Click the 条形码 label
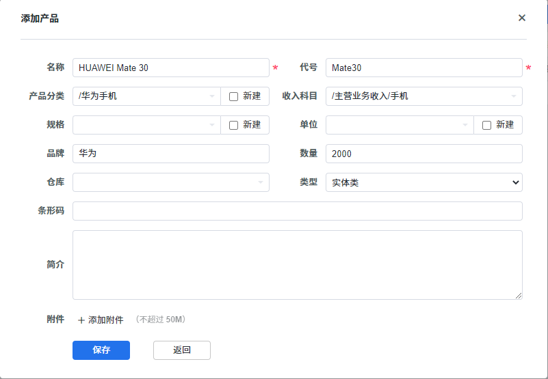The image size is (548, 379). [x=51, y=210]
